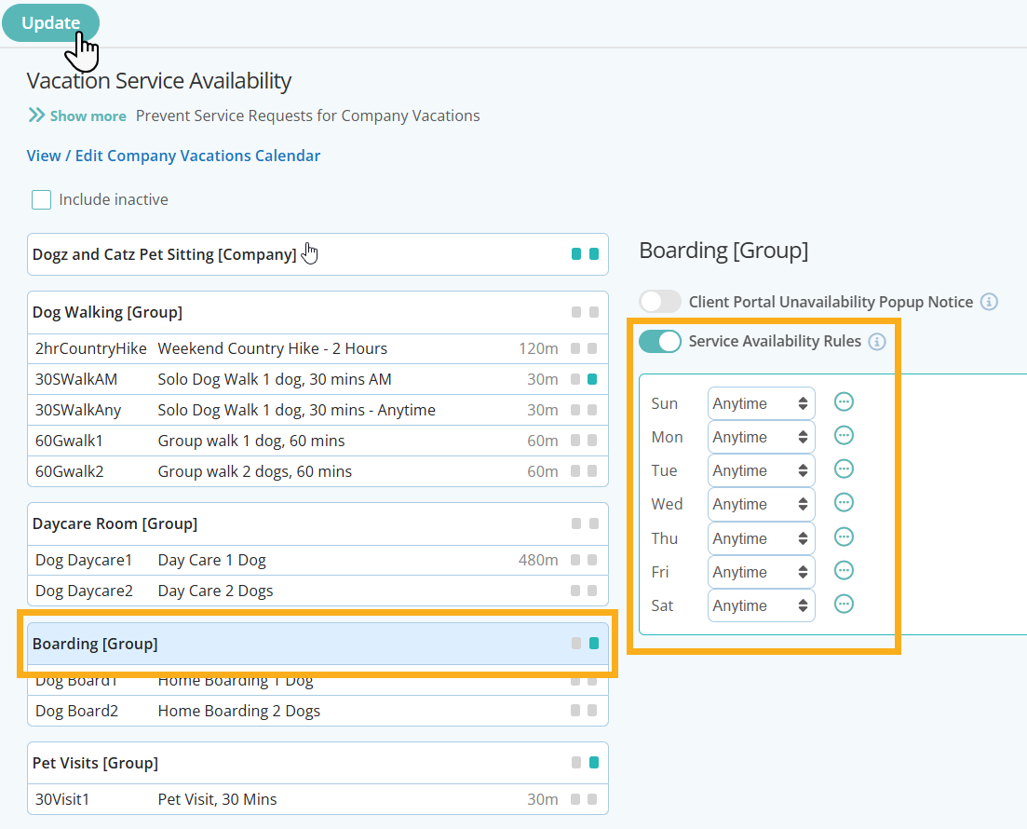Screen dimensions: 1027x829
Task: Change Thursday's availability using its dropdown
Action: click(x=761, y=537)
